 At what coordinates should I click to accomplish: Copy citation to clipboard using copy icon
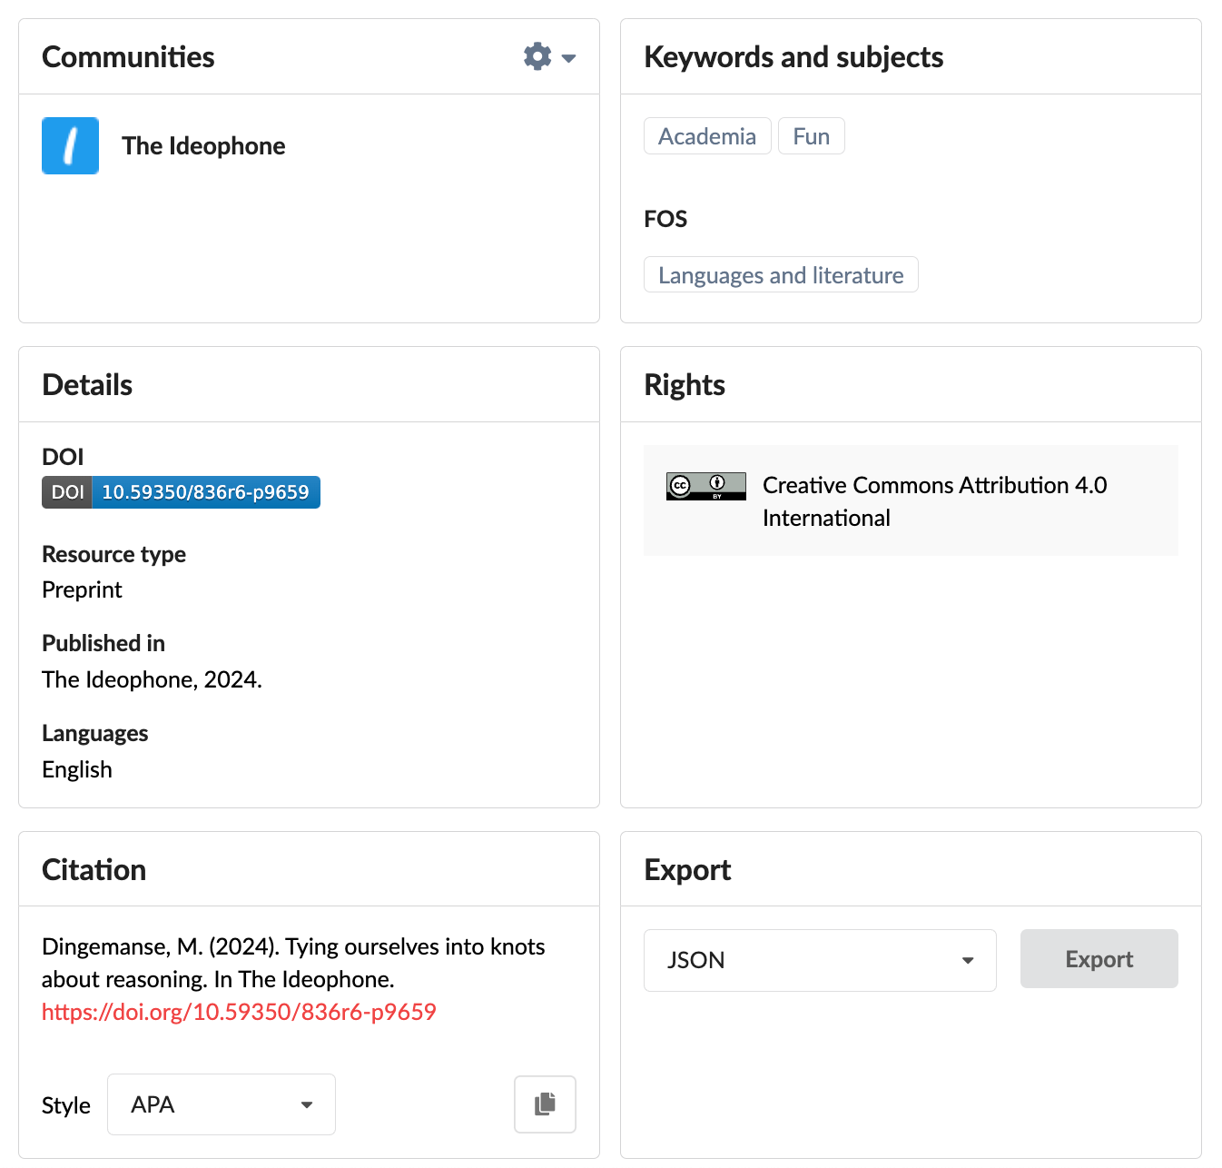tap(545, 1104)
